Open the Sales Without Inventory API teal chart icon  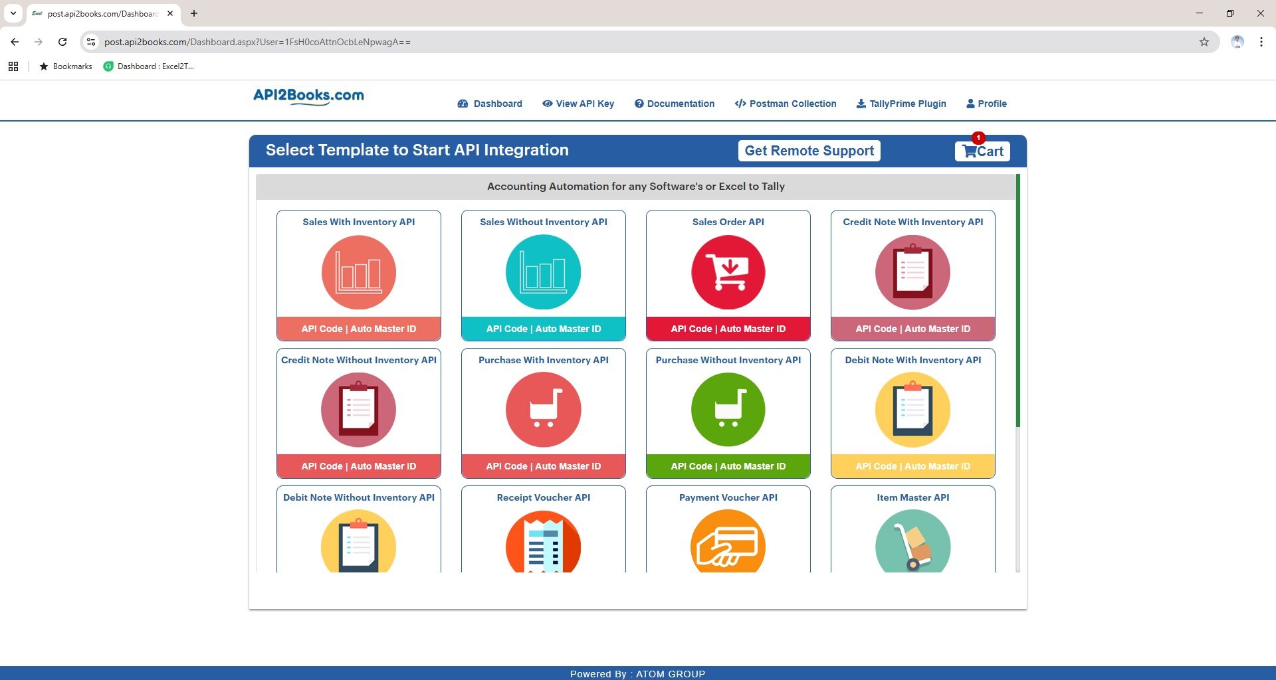544,272
